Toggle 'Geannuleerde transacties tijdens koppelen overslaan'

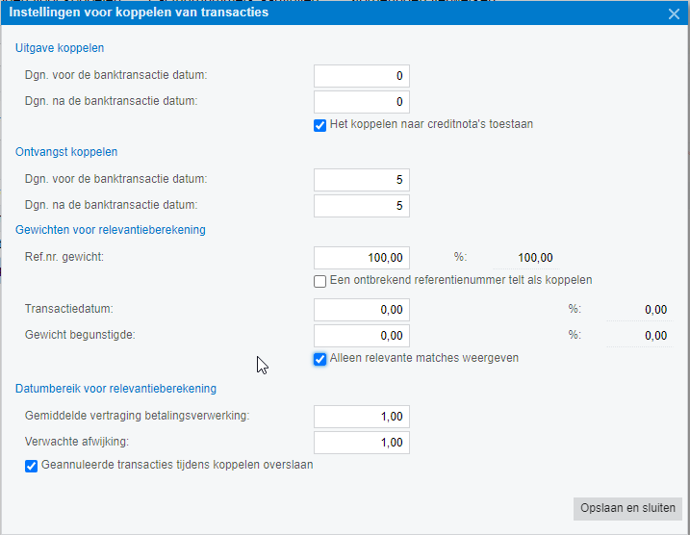(31, 466)
